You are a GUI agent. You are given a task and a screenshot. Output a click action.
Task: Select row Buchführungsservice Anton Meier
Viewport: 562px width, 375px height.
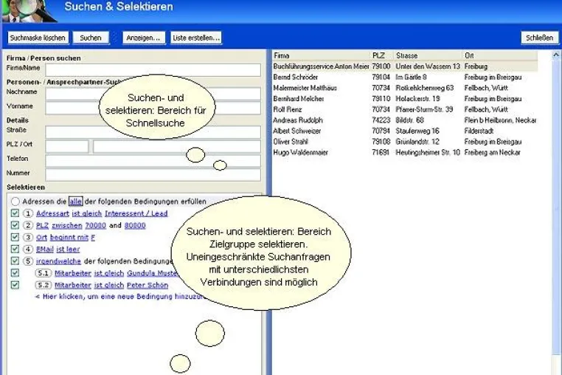click(x=405, y=66)
